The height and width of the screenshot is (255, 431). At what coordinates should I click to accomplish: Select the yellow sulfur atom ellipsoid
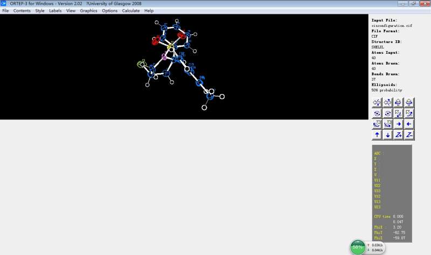(x=170, y=47)
